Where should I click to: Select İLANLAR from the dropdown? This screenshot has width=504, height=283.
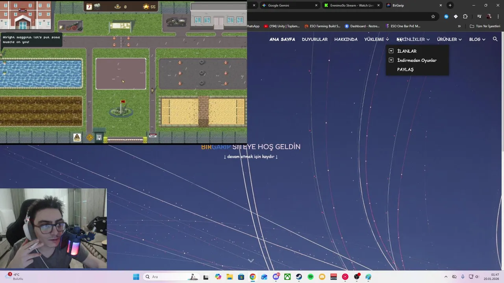[407, 51]
